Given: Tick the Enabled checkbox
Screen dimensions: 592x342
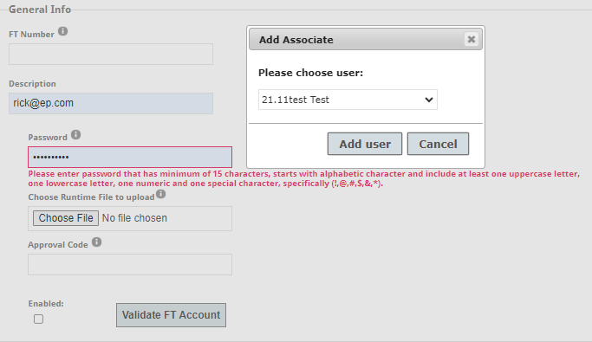Looking at the screenshot, I should 38,319.
